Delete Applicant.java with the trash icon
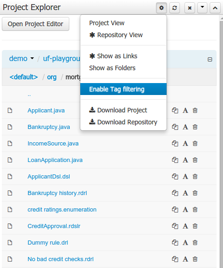Viewport: 223px width, 268px height. click(195, 111)
